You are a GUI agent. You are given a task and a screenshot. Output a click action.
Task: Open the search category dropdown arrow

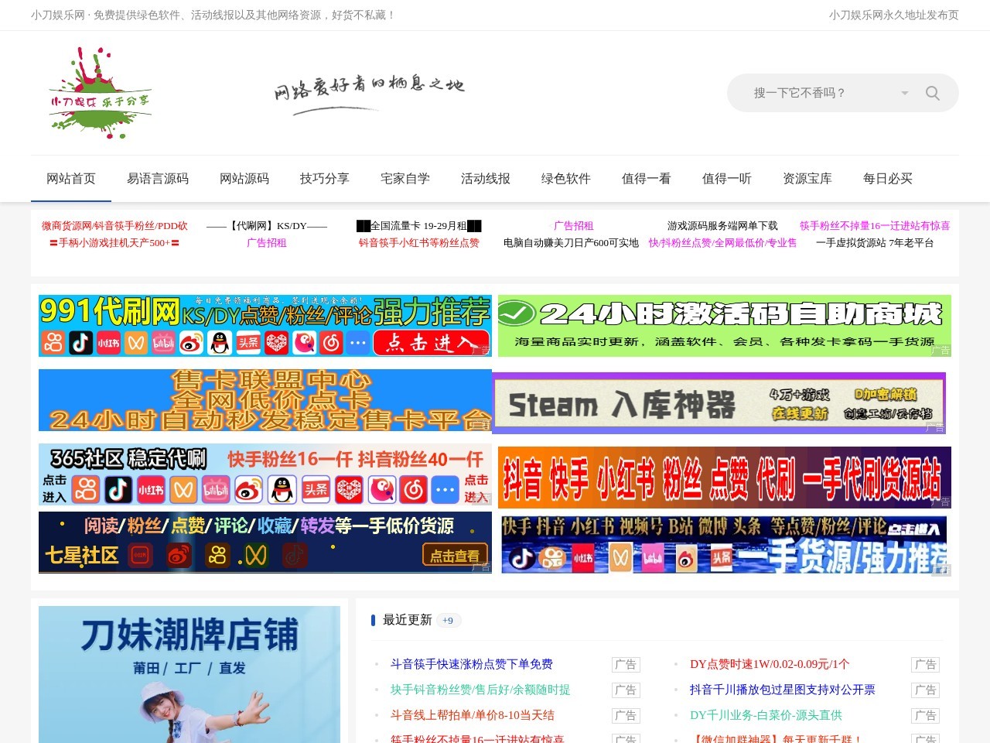[x=905, y=93]
